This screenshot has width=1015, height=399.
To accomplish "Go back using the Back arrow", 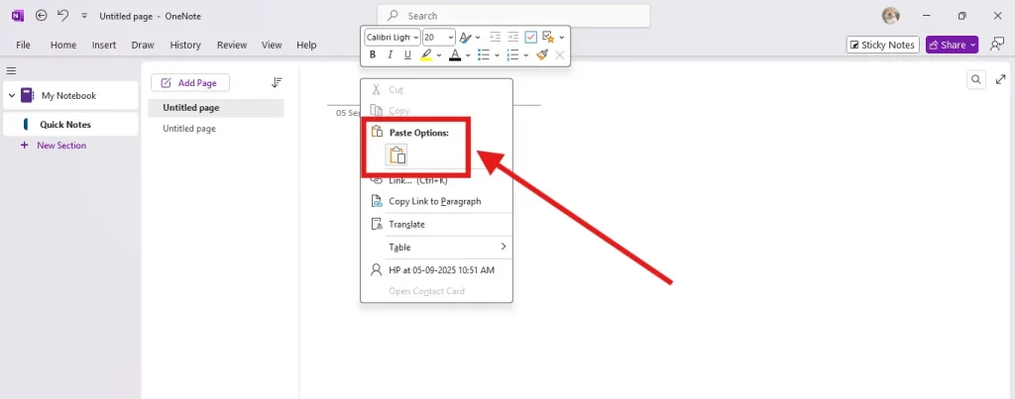I will coord(42,16).
